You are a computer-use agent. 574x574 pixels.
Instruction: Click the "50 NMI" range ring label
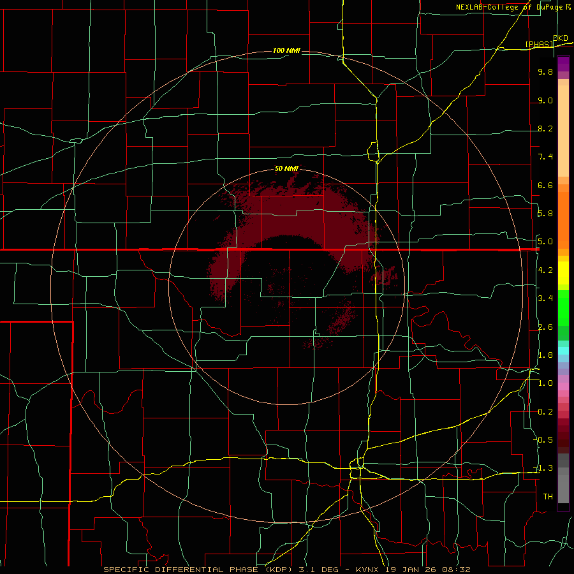click(x=286, y=168)
